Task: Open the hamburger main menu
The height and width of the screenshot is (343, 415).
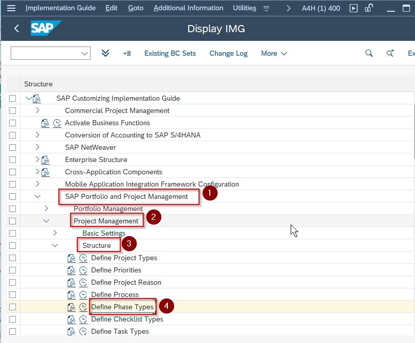Action: coord(11,8)
